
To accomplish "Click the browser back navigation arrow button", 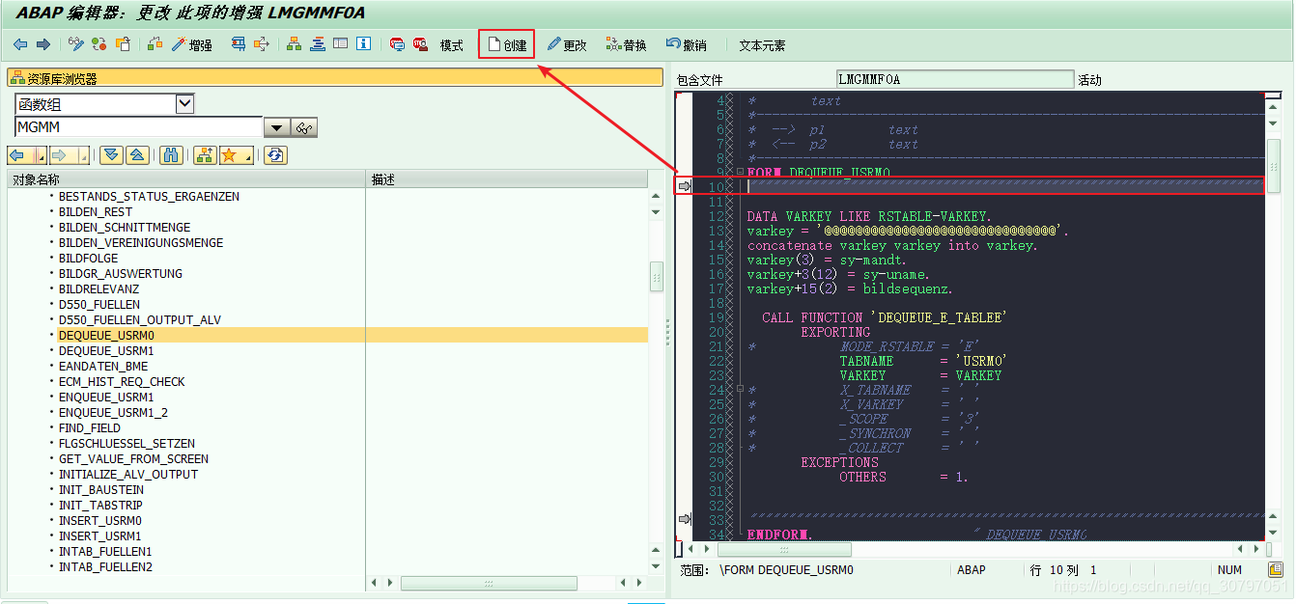I will (x=18, y=155).
